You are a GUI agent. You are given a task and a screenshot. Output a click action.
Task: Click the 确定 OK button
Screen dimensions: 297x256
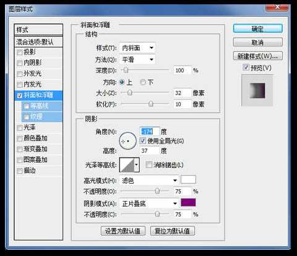[258, 28]
